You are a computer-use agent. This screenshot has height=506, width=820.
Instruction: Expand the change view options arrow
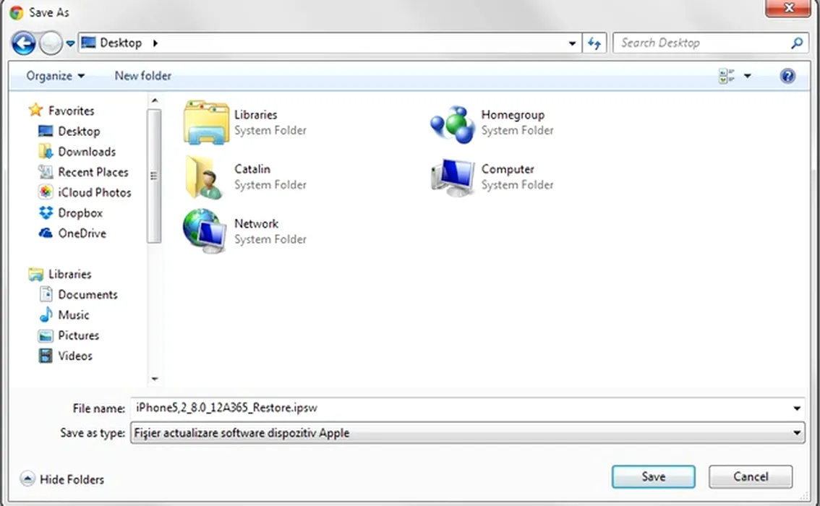(748, 76)
